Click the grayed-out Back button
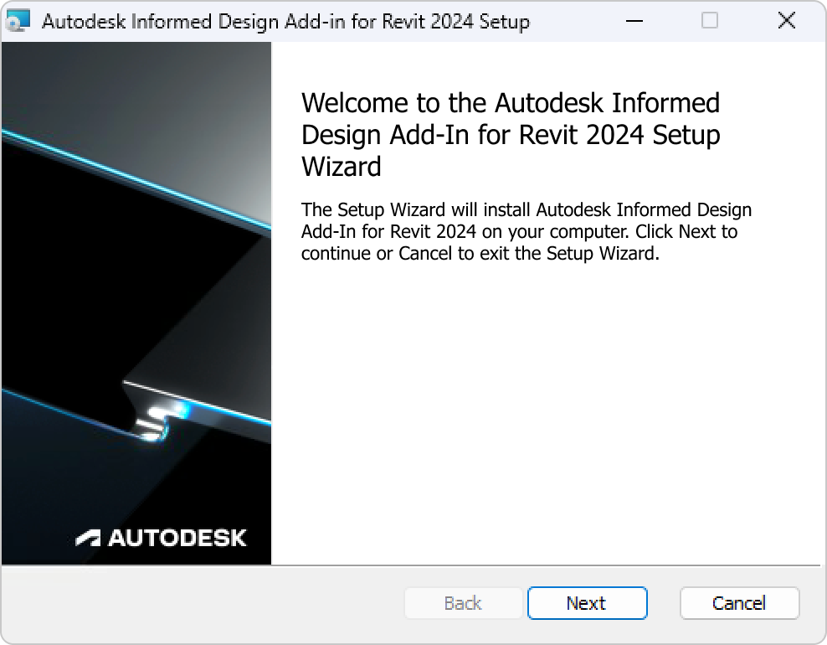The width and height of the screenshot is (827, 645). click(x=463, y=603)
